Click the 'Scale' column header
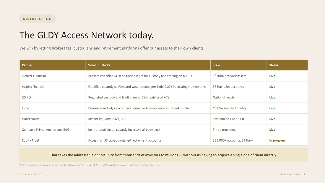The image size is (325, 183). click(x=238, y=65)
